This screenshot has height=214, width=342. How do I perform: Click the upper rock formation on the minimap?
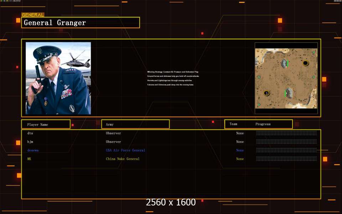click(285, 63)
